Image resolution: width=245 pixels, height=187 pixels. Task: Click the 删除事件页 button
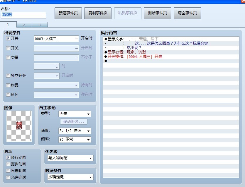click(x=157, y=13)
